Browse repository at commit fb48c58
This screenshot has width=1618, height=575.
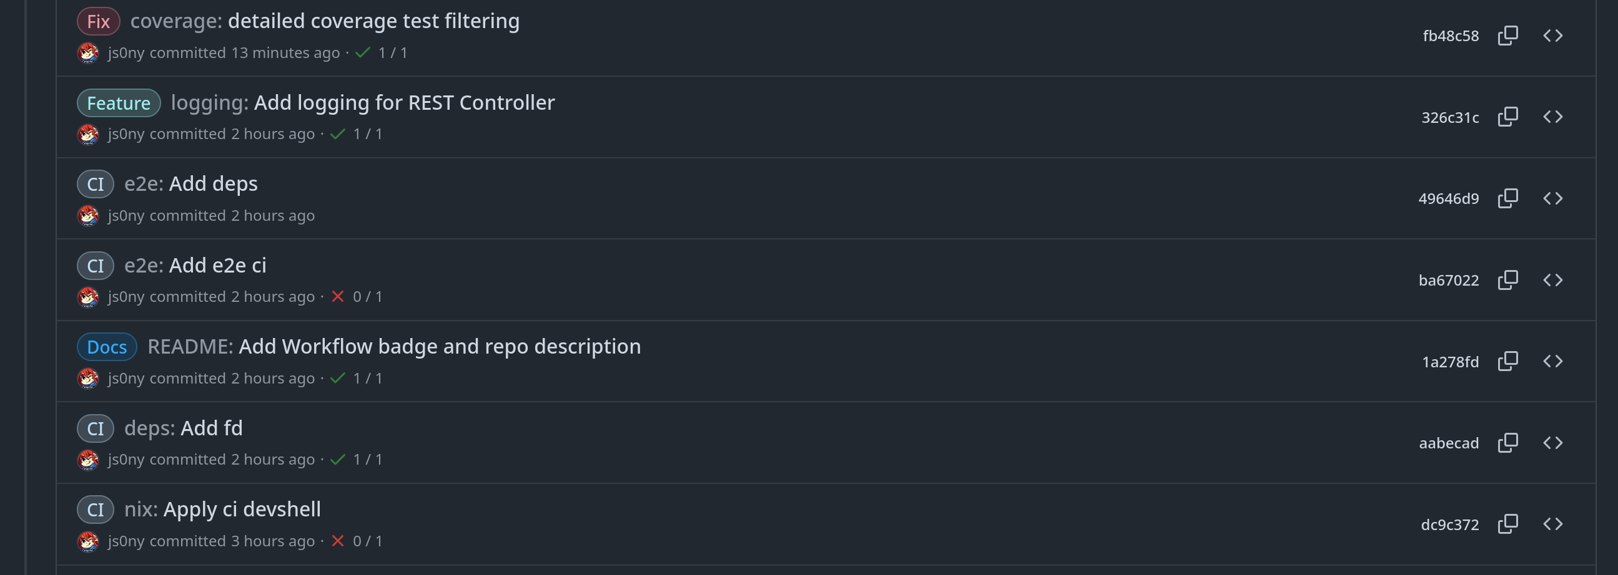point(1552,36)
